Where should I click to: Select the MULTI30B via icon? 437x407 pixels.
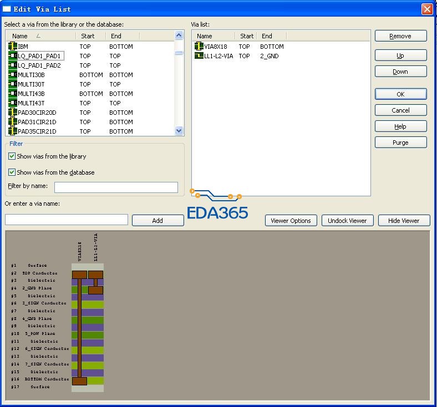pyautogui.click(x=12, y=75)
